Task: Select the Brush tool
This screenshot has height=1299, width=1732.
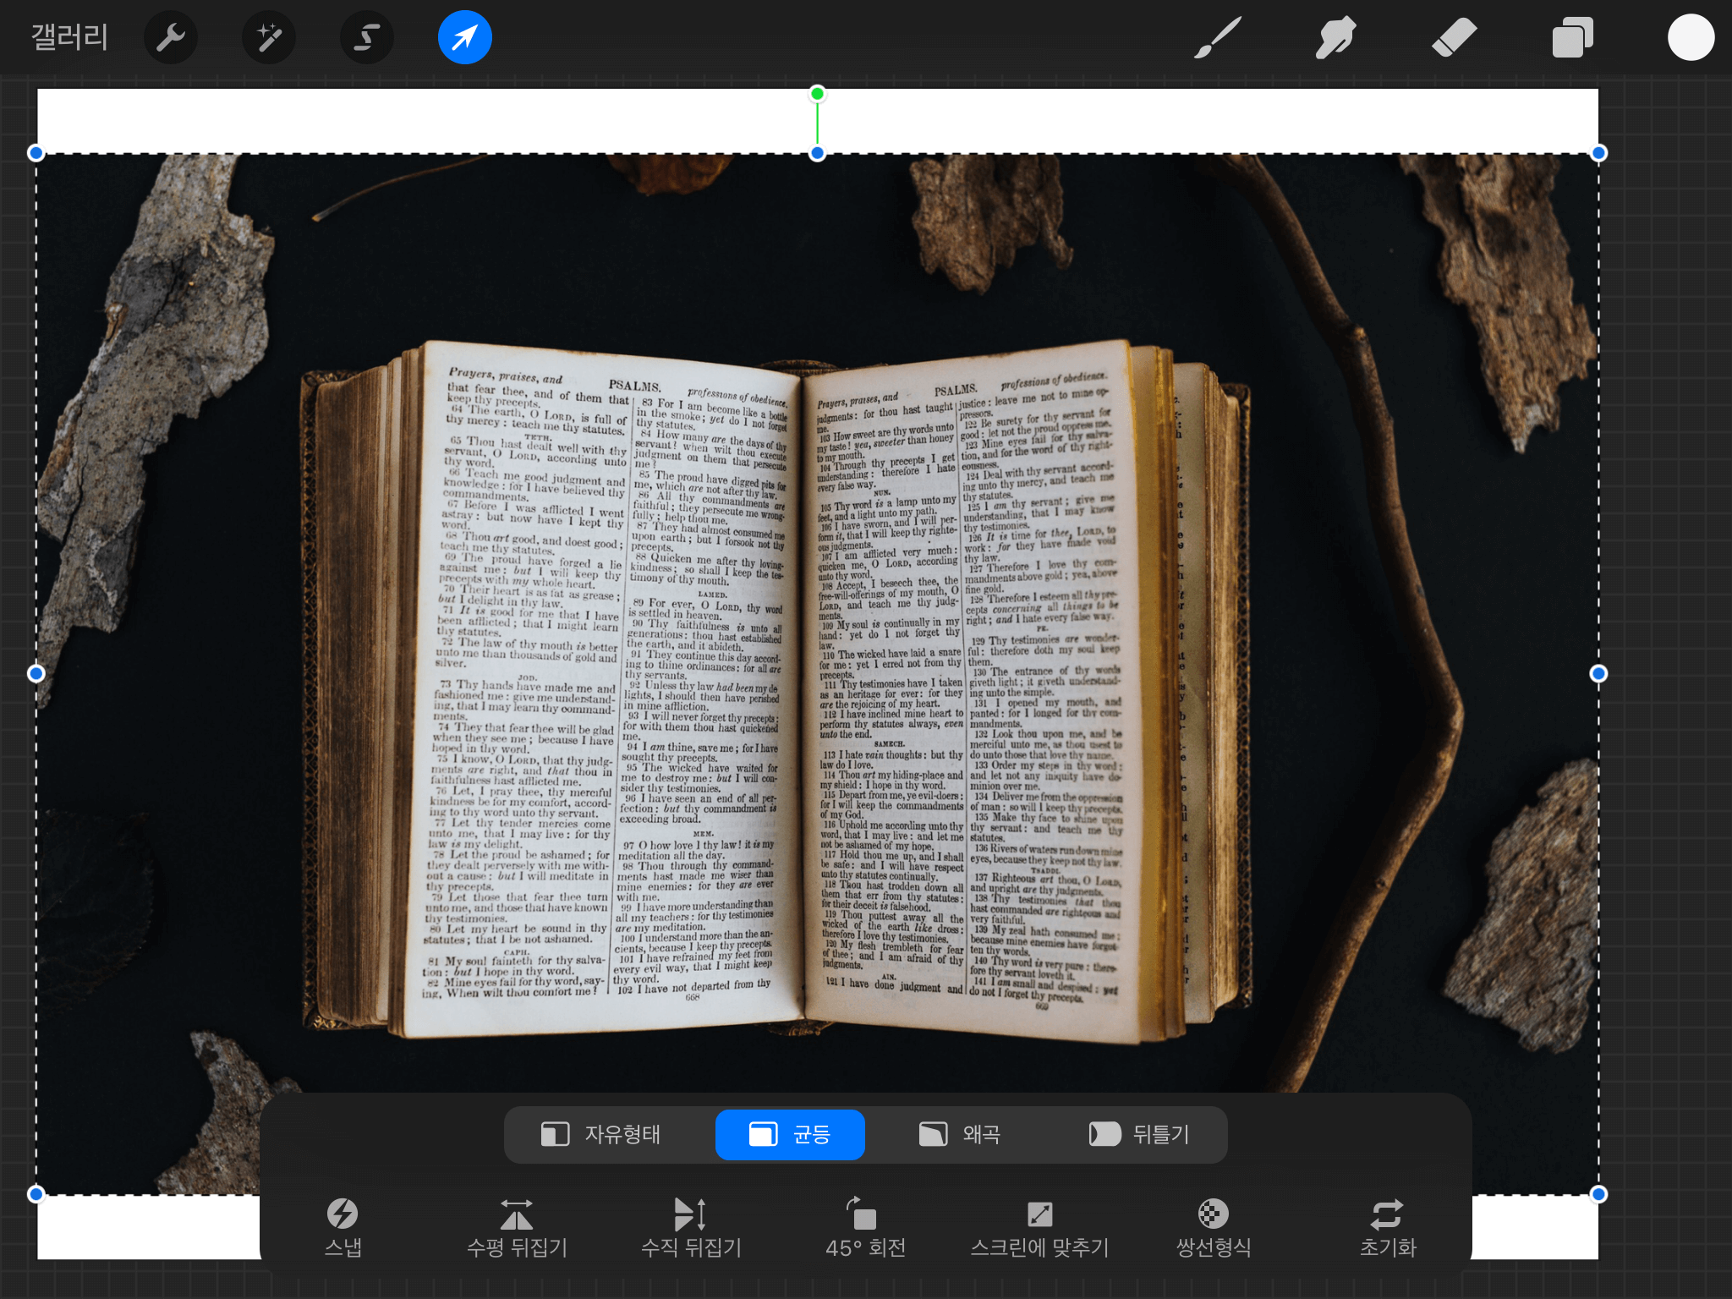Action: coord(1217,38)
